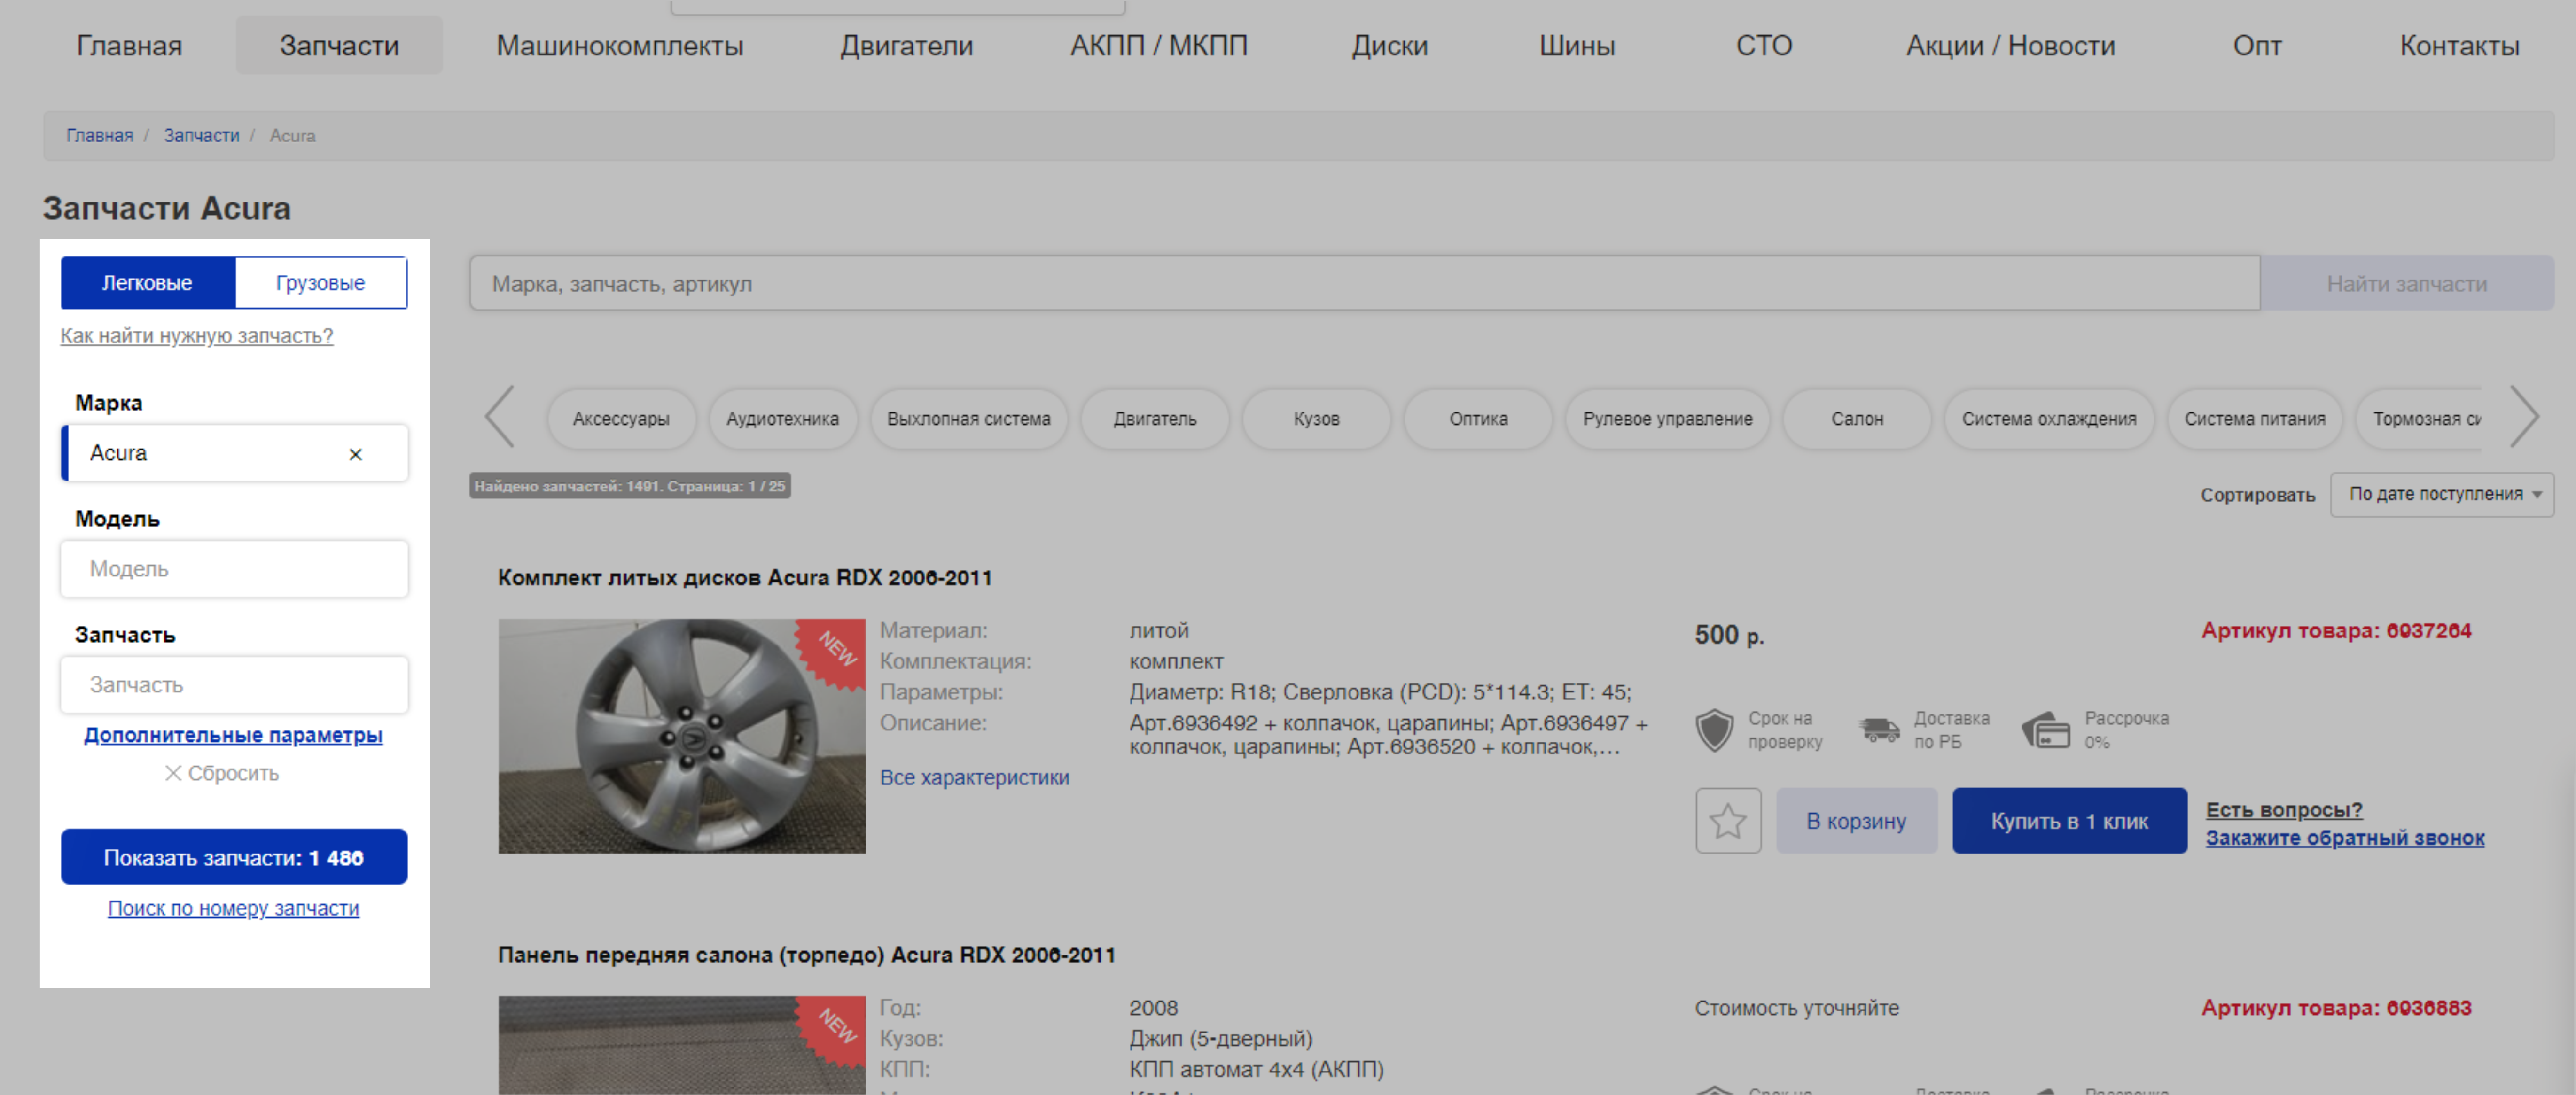Screen dimensions: 2576x1095
Task: Click Есть вопросы? link
Action: coord(2284,810)
